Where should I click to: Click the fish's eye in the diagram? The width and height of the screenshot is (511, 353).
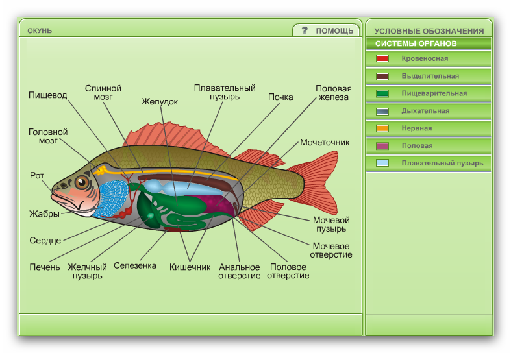click(x=81, y=182)
